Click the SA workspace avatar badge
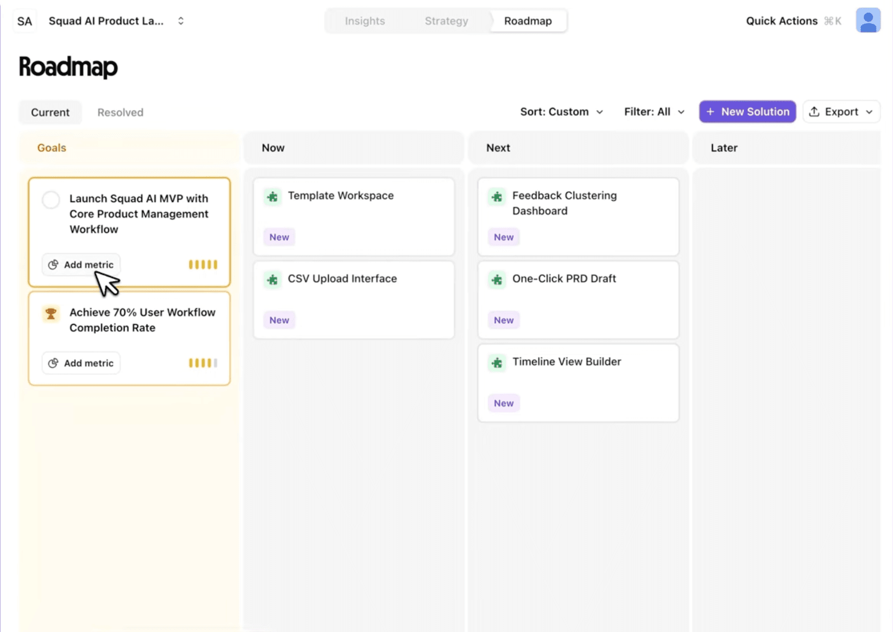The height and width of the screenshot is (632, 893). pyautogui.click(x=24, y=21)
